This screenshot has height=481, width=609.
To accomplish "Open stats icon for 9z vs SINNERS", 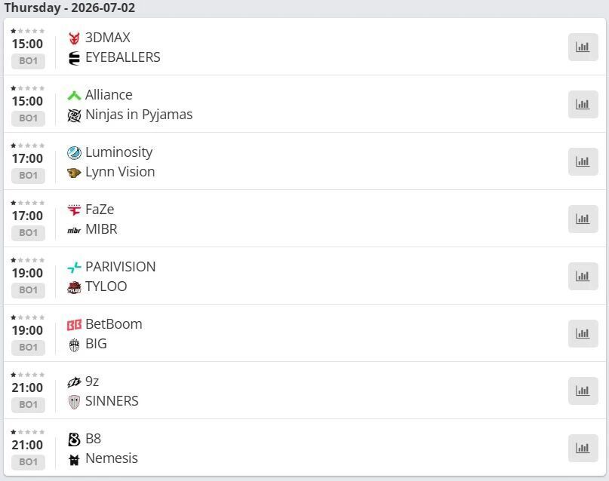I will tap(583, 391).
